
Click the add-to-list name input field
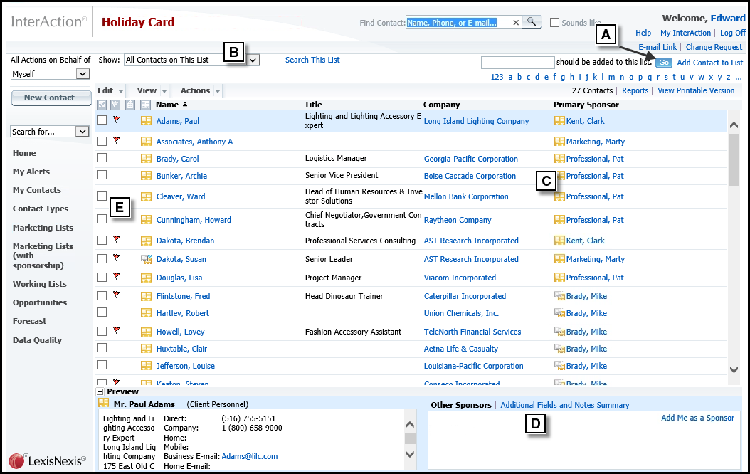[x=517, y=63]
